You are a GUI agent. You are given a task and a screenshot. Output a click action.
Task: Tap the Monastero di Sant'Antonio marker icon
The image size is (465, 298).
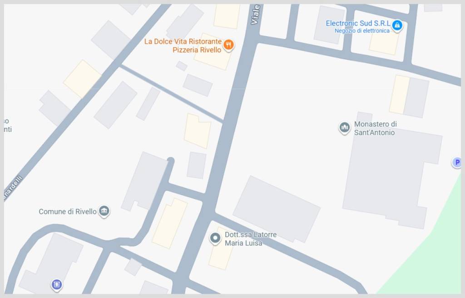(345, 128)
